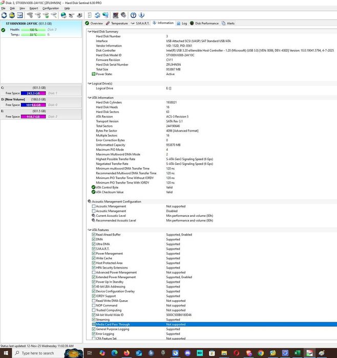Click the globe icon in the toolbar
Viewport: 337px width, 358px height.
pos(64,15)
